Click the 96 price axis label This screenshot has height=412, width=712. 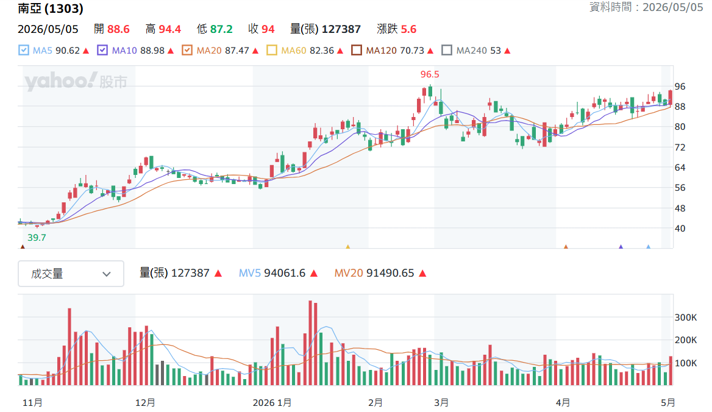click(680, 87)
